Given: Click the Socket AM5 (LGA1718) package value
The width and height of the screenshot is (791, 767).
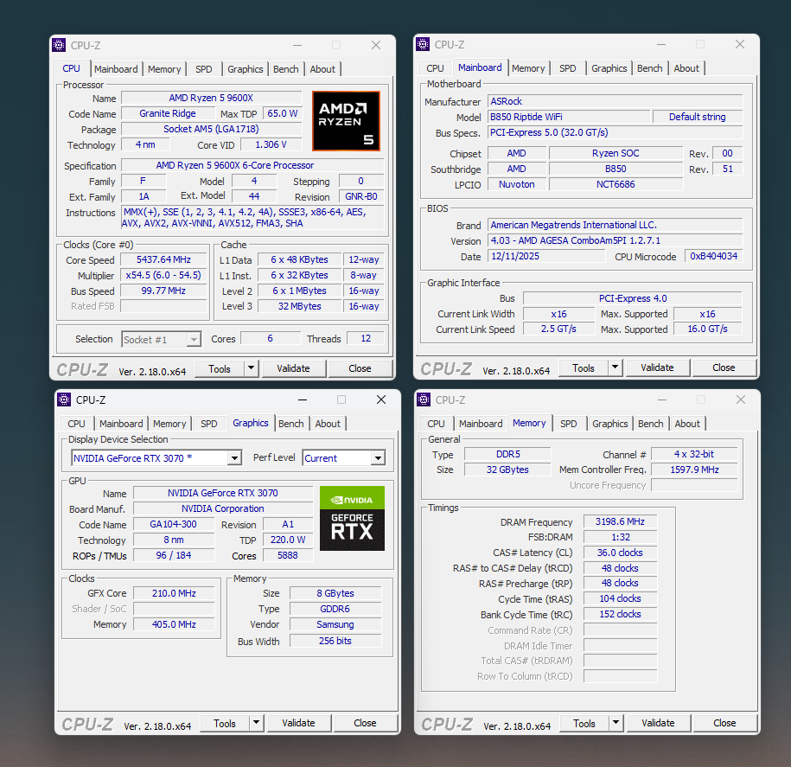Looking at the screenshot, I should (212, 129).
